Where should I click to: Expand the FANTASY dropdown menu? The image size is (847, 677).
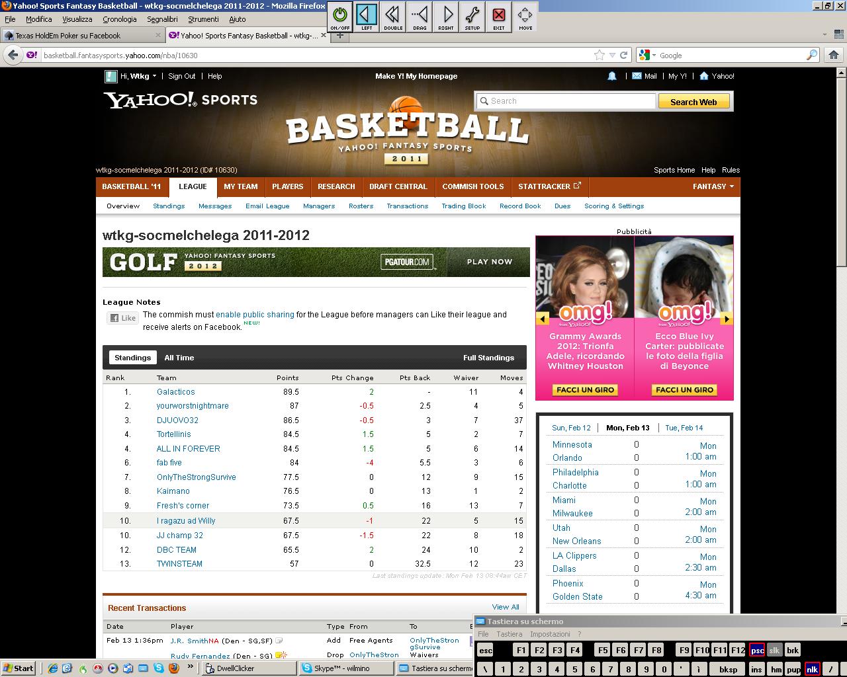(x=713, y=186)
